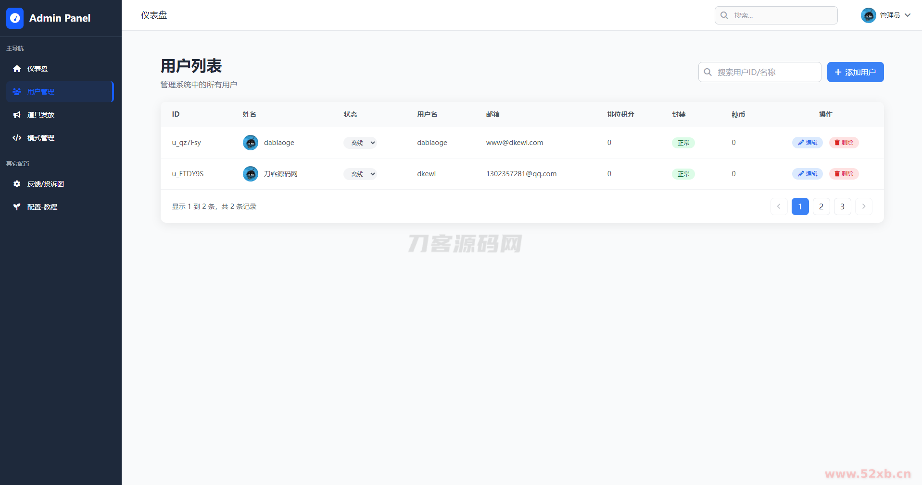This screenshot has width=922, height=485.
Task: Click next page arrow in pagination
Action: click(x=863, y=206)
